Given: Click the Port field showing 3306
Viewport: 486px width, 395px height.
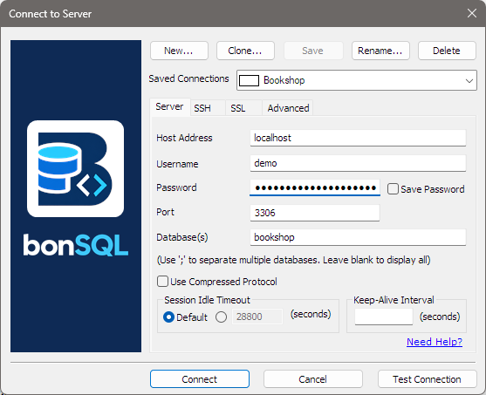Looking at the screenshot, I should [315, 213].
